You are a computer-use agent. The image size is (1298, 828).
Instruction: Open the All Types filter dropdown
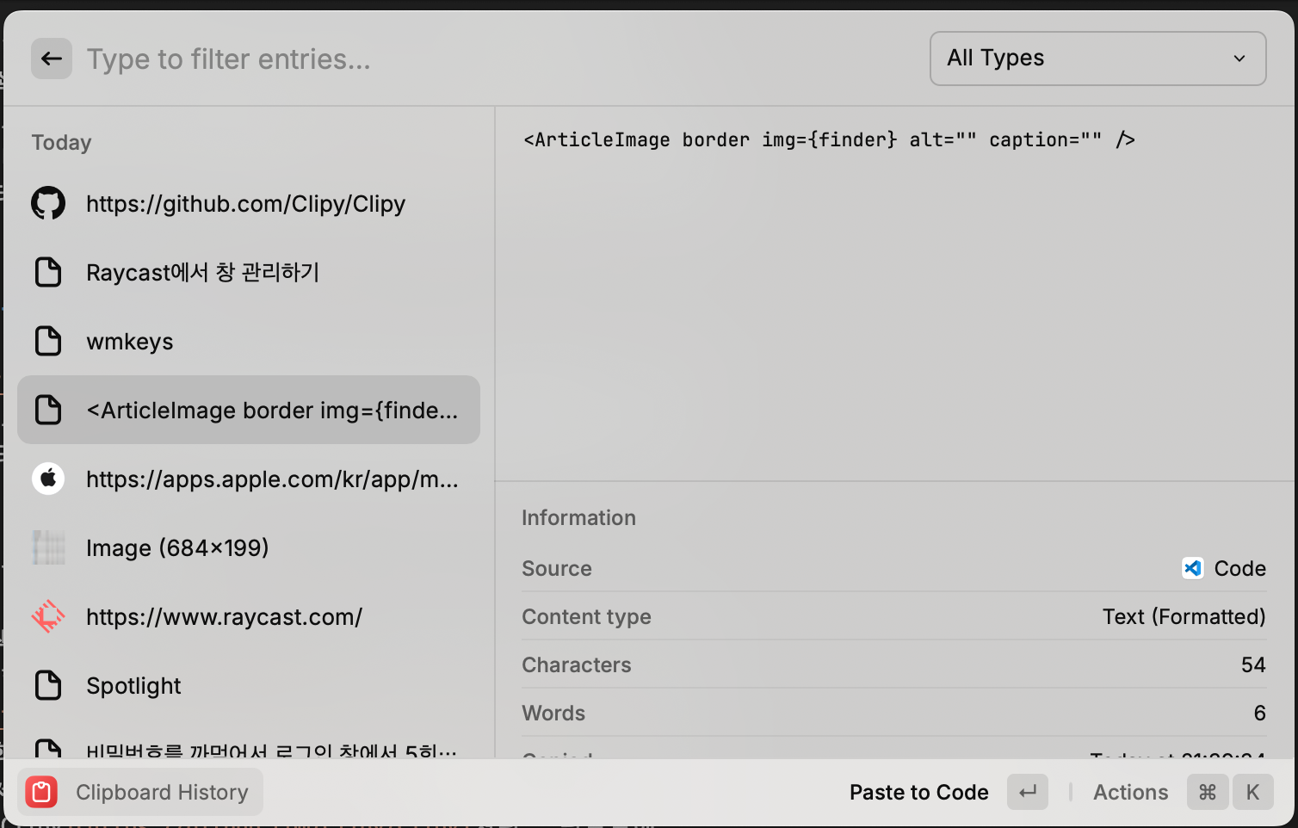click(1097, 58)
